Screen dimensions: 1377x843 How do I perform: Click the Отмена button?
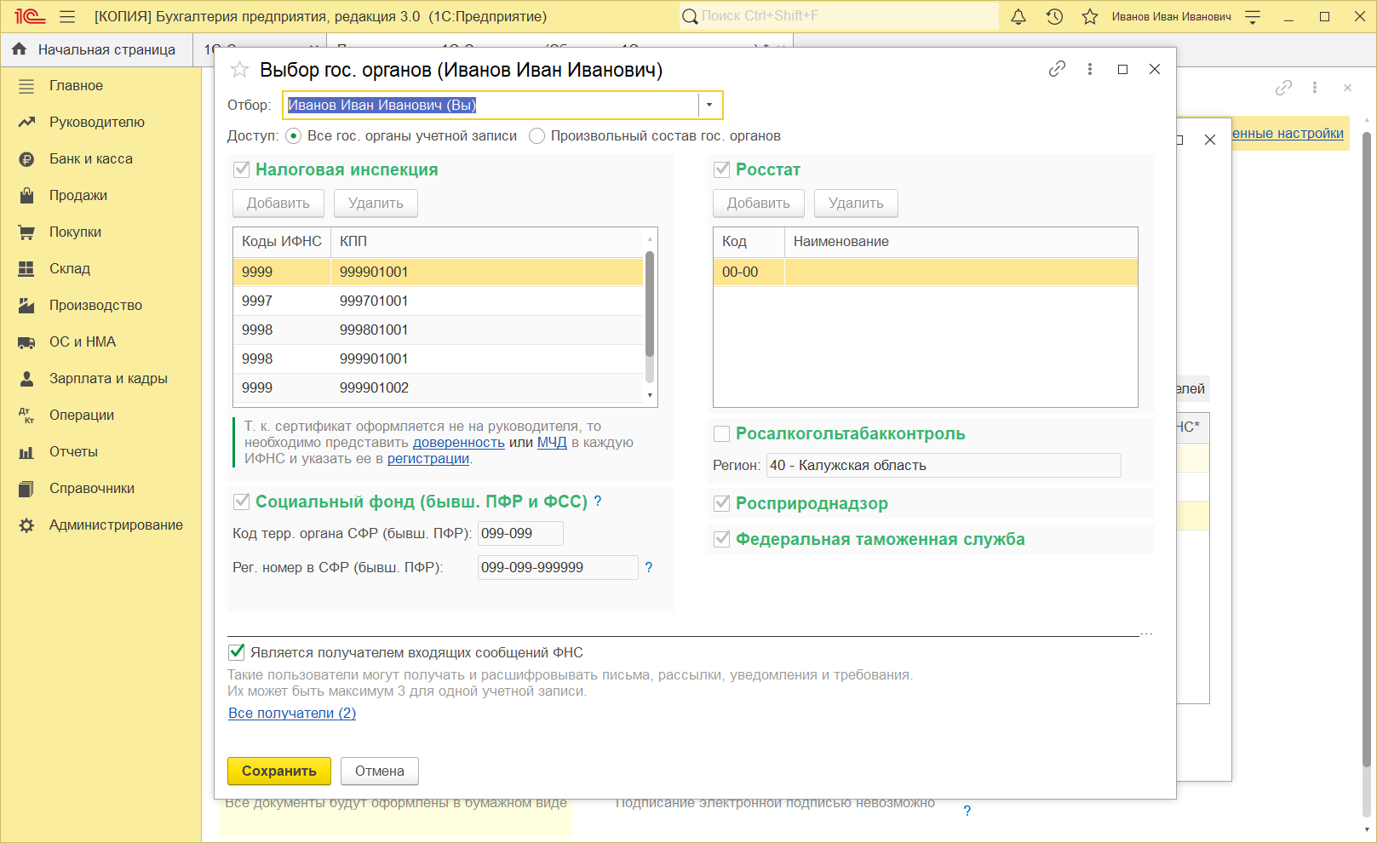[380, 771]
